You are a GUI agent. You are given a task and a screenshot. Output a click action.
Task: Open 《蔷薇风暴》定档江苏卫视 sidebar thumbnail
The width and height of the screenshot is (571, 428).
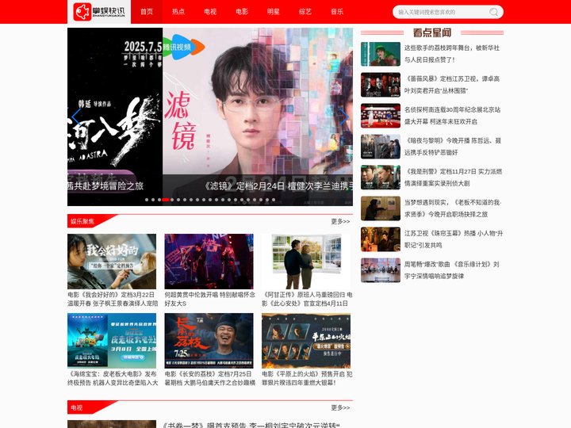pos(381,85)
